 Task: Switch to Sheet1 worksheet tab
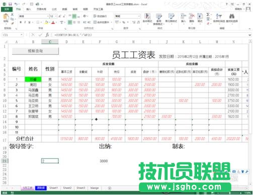[53, 188]
